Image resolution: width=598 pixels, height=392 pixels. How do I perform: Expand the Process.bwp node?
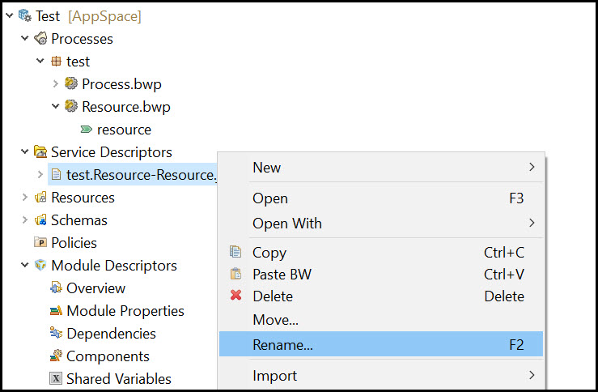[56, 83]
